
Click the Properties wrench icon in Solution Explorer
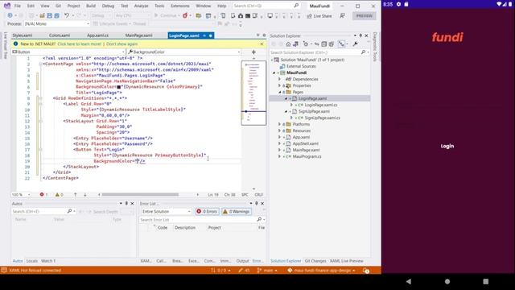[355, 44]
